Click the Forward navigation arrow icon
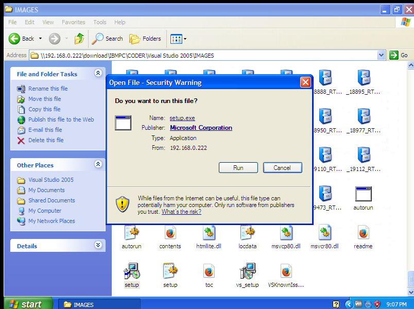Image resolution: width=414 pixels, height=309 pixels. pos(55,39)
